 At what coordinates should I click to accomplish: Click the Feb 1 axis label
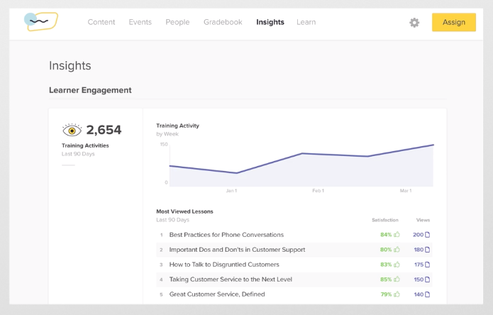click(318, 191)
